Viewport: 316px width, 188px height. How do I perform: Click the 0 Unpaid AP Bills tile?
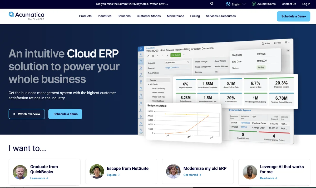coord(243,136)
